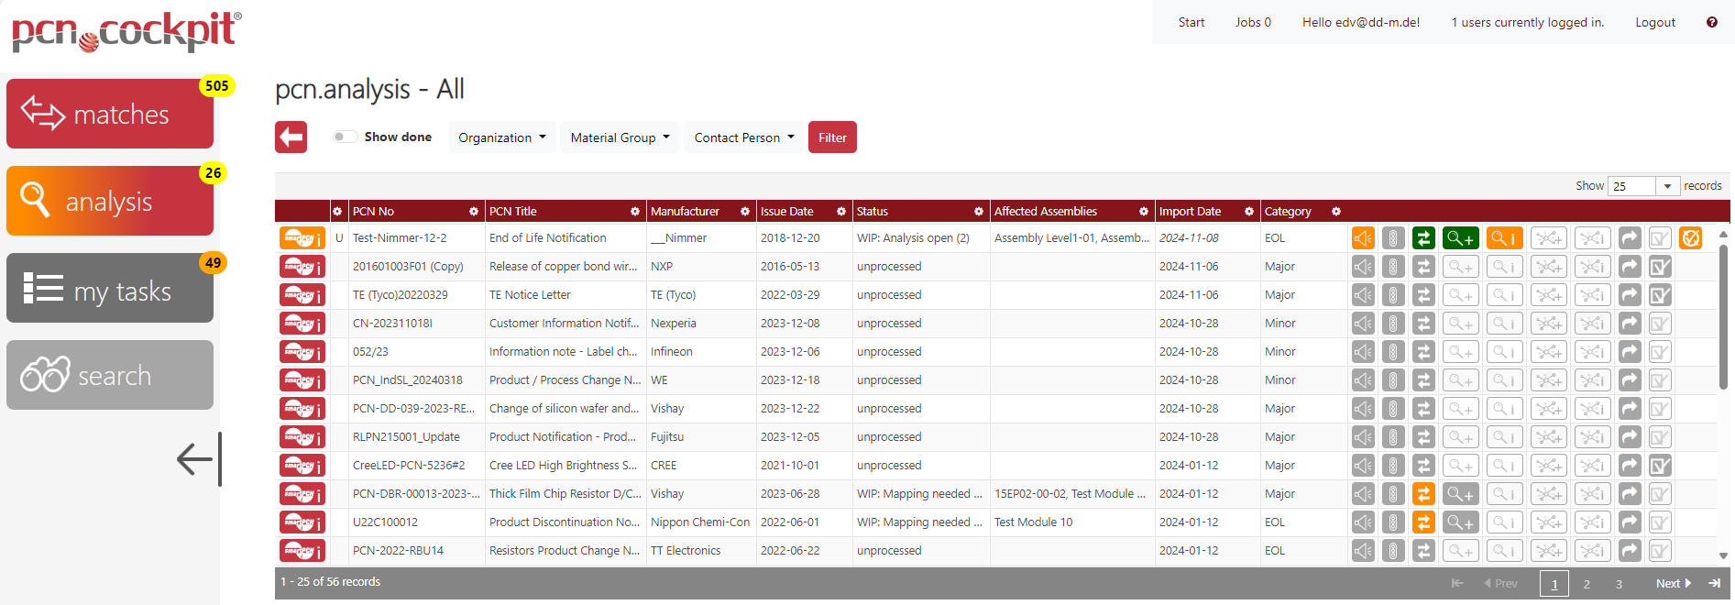Click the Logout link

(1654, 22)
